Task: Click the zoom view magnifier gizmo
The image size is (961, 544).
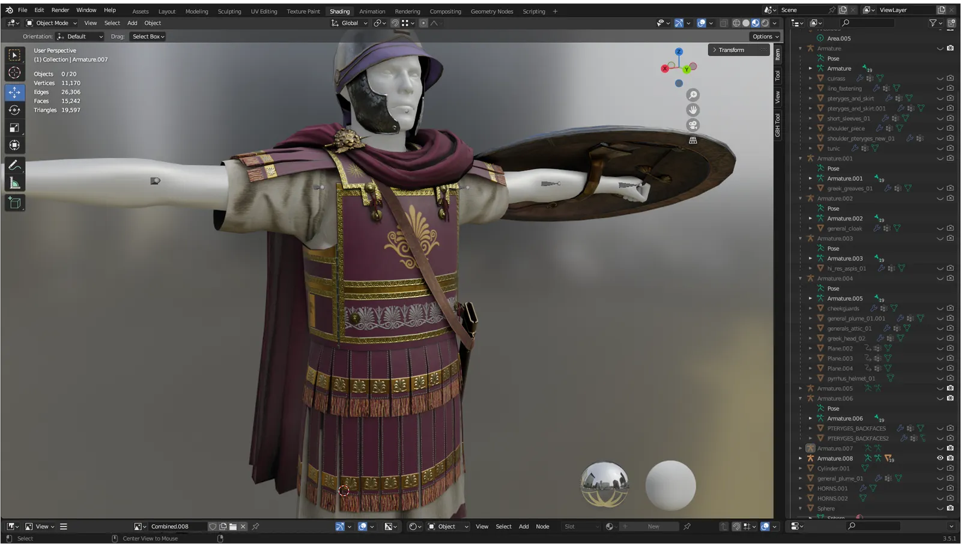Action: [693, 95]
